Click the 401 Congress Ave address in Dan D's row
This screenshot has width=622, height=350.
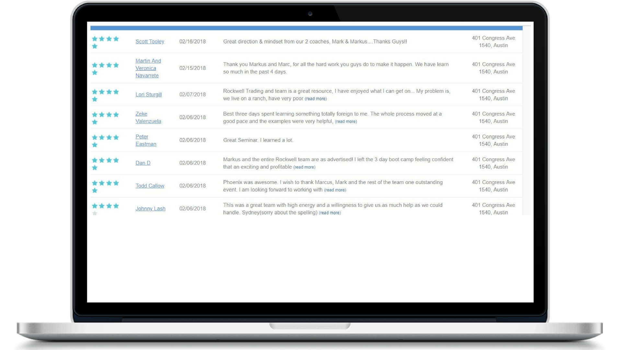click(493, 163)
